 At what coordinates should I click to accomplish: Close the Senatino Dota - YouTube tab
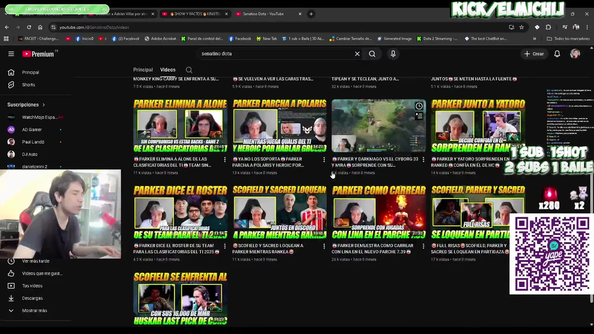point(300,14)
